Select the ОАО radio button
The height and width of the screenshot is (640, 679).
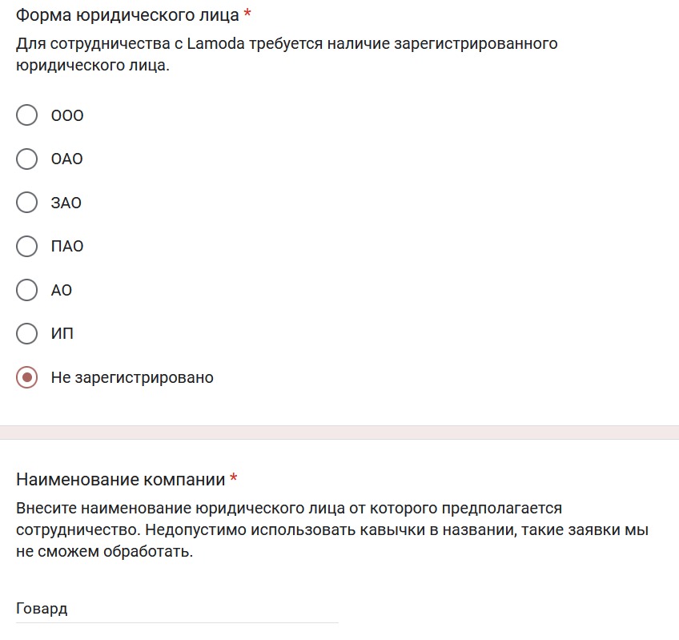click(27, 159)
